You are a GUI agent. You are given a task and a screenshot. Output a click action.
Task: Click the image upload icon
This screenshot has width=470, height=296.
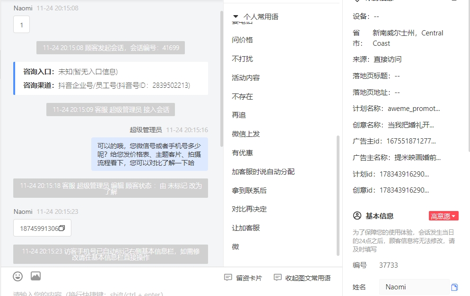pos(35,276)
